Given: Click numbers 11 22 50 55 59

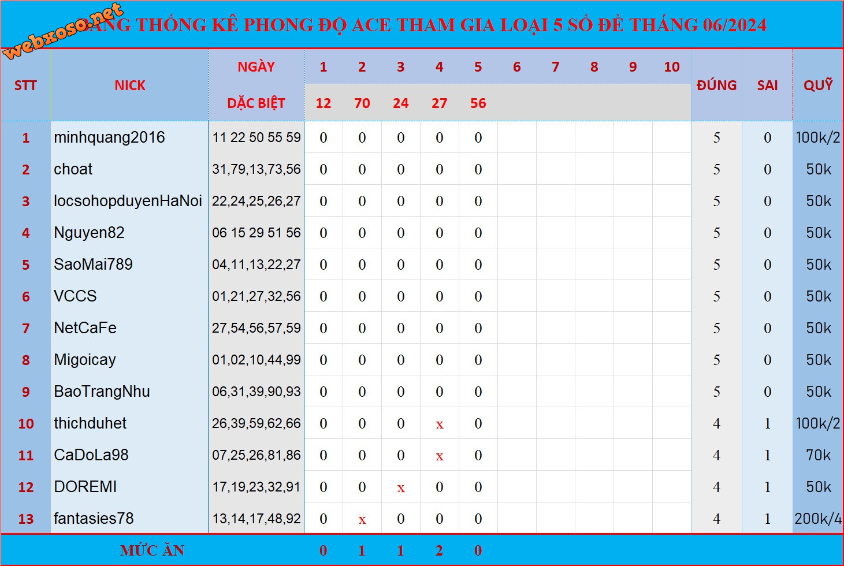Looking at the screenshot, I should 256,137.
